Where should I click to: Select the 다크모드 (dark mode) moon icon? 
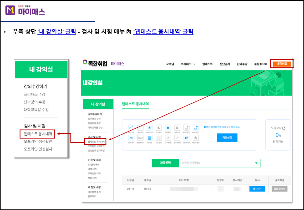point(158,127)
